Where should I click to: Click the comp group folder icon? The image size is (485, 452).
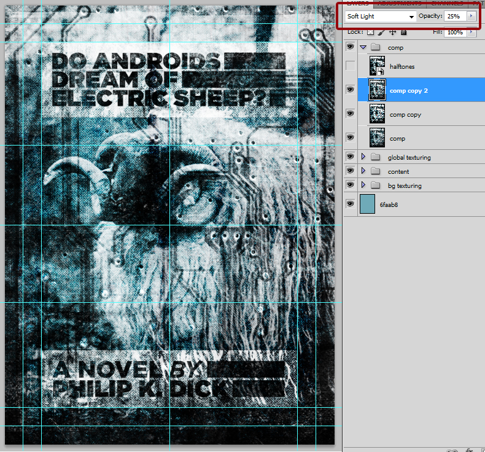pyautogui.click(x=376, y=47)
